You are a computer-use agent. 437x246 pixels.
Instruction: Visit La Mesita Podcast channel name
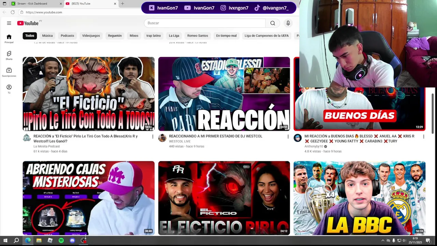click(x=47, y=146)
